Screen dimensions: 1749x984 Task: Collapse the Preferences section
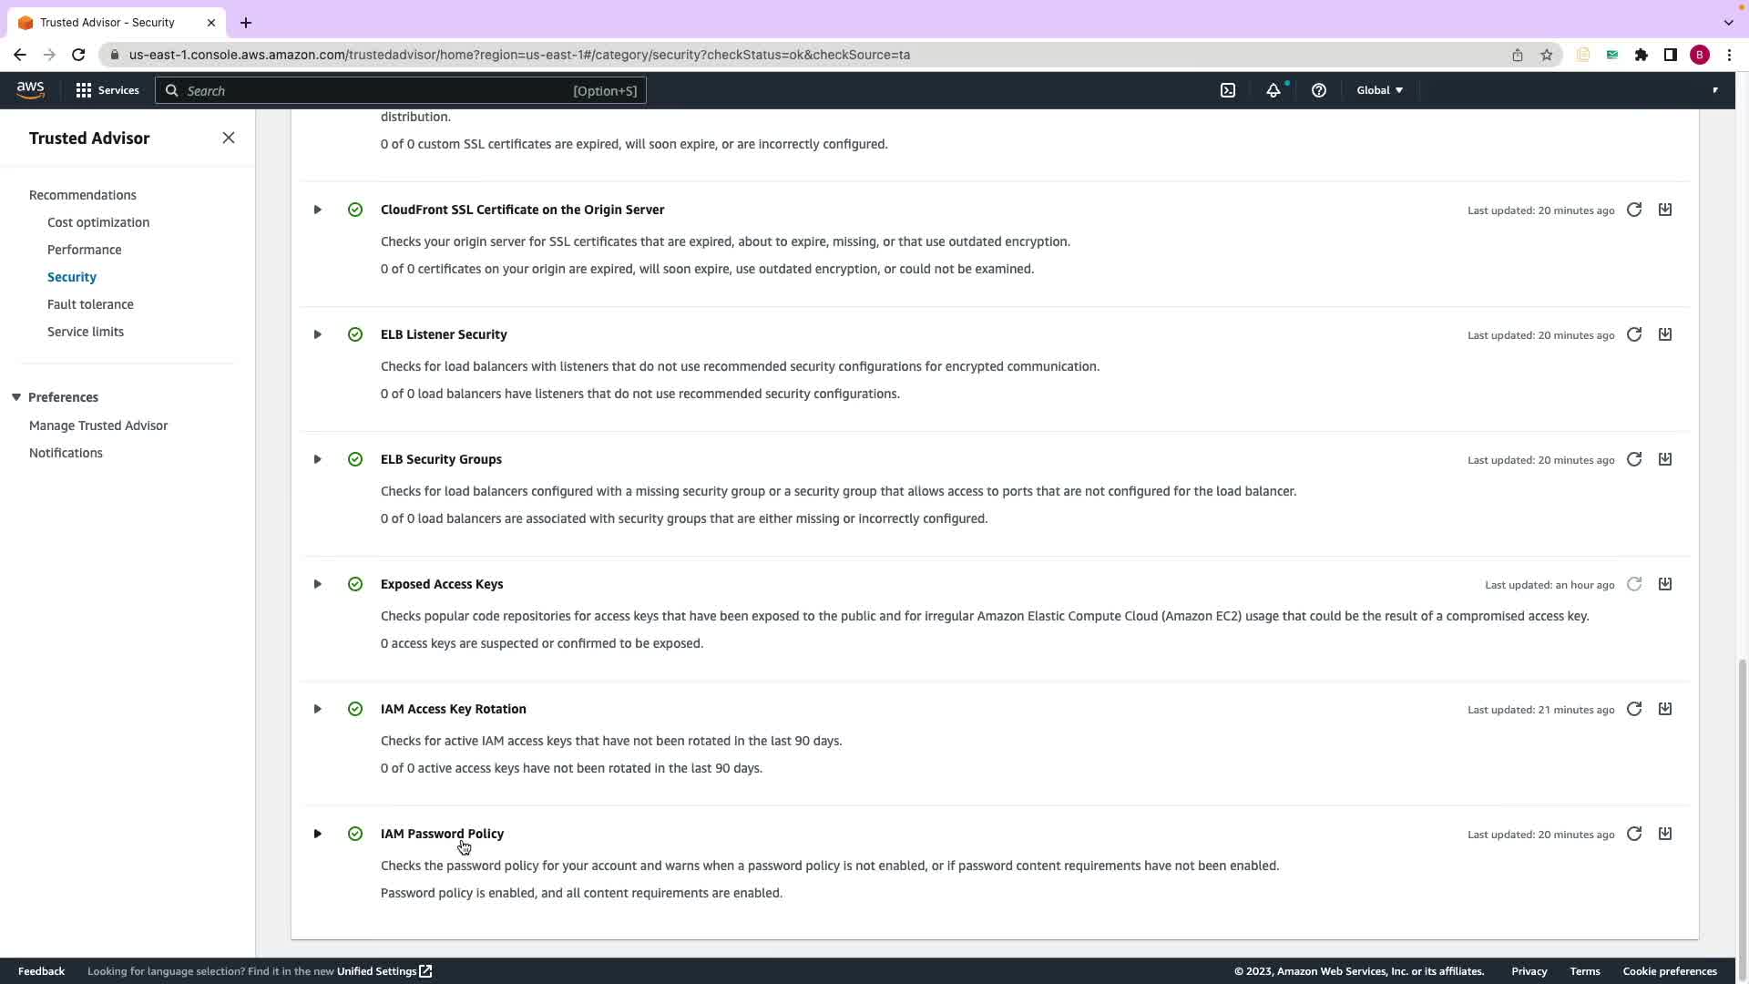[16, 397]
